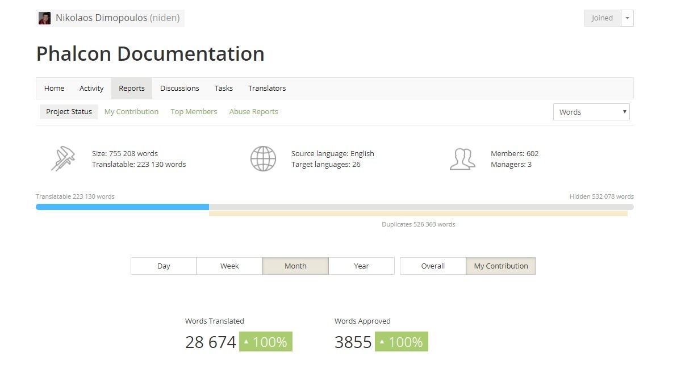Viewport: 681px width, 373px height.
Task: Click the 100% badge next to 3855
Action: (402, 342)
